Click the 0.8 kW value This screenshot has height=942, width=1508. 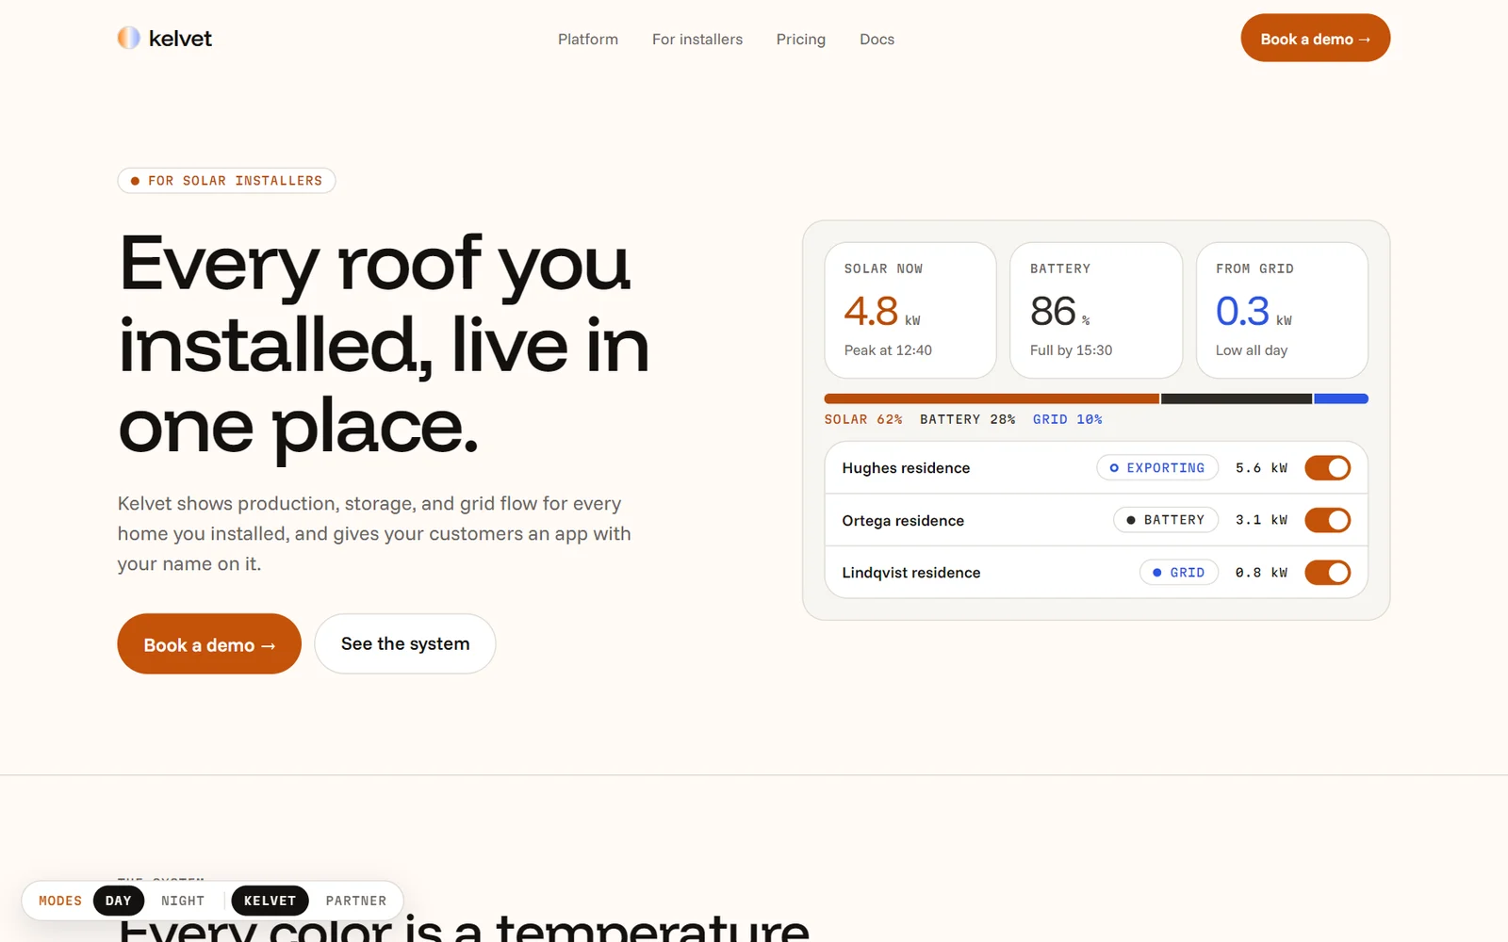click(x=1261, y=573)
